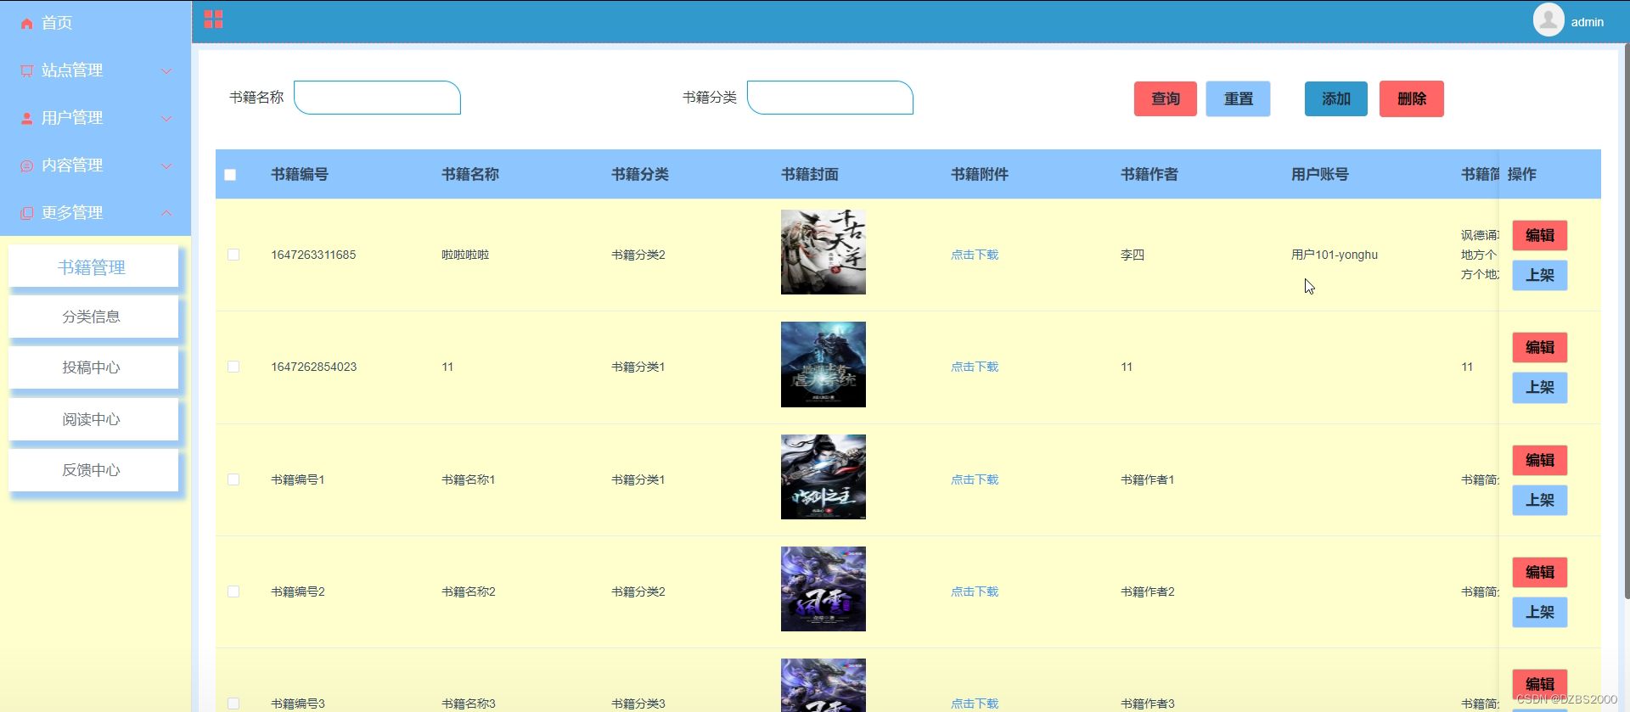Check the 书籍编号3 row checkbox
1630x712 pixels.
pyautogui.click(x=233, y=704)
